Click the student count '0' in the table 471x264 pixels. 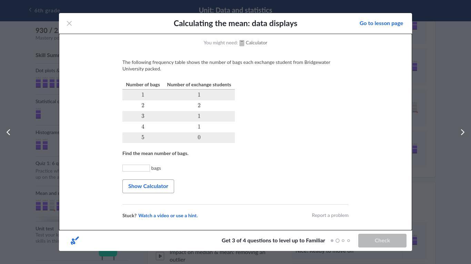[199, 137]
